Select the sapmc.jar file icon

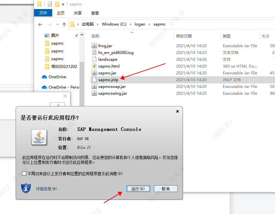click(94, 73)
